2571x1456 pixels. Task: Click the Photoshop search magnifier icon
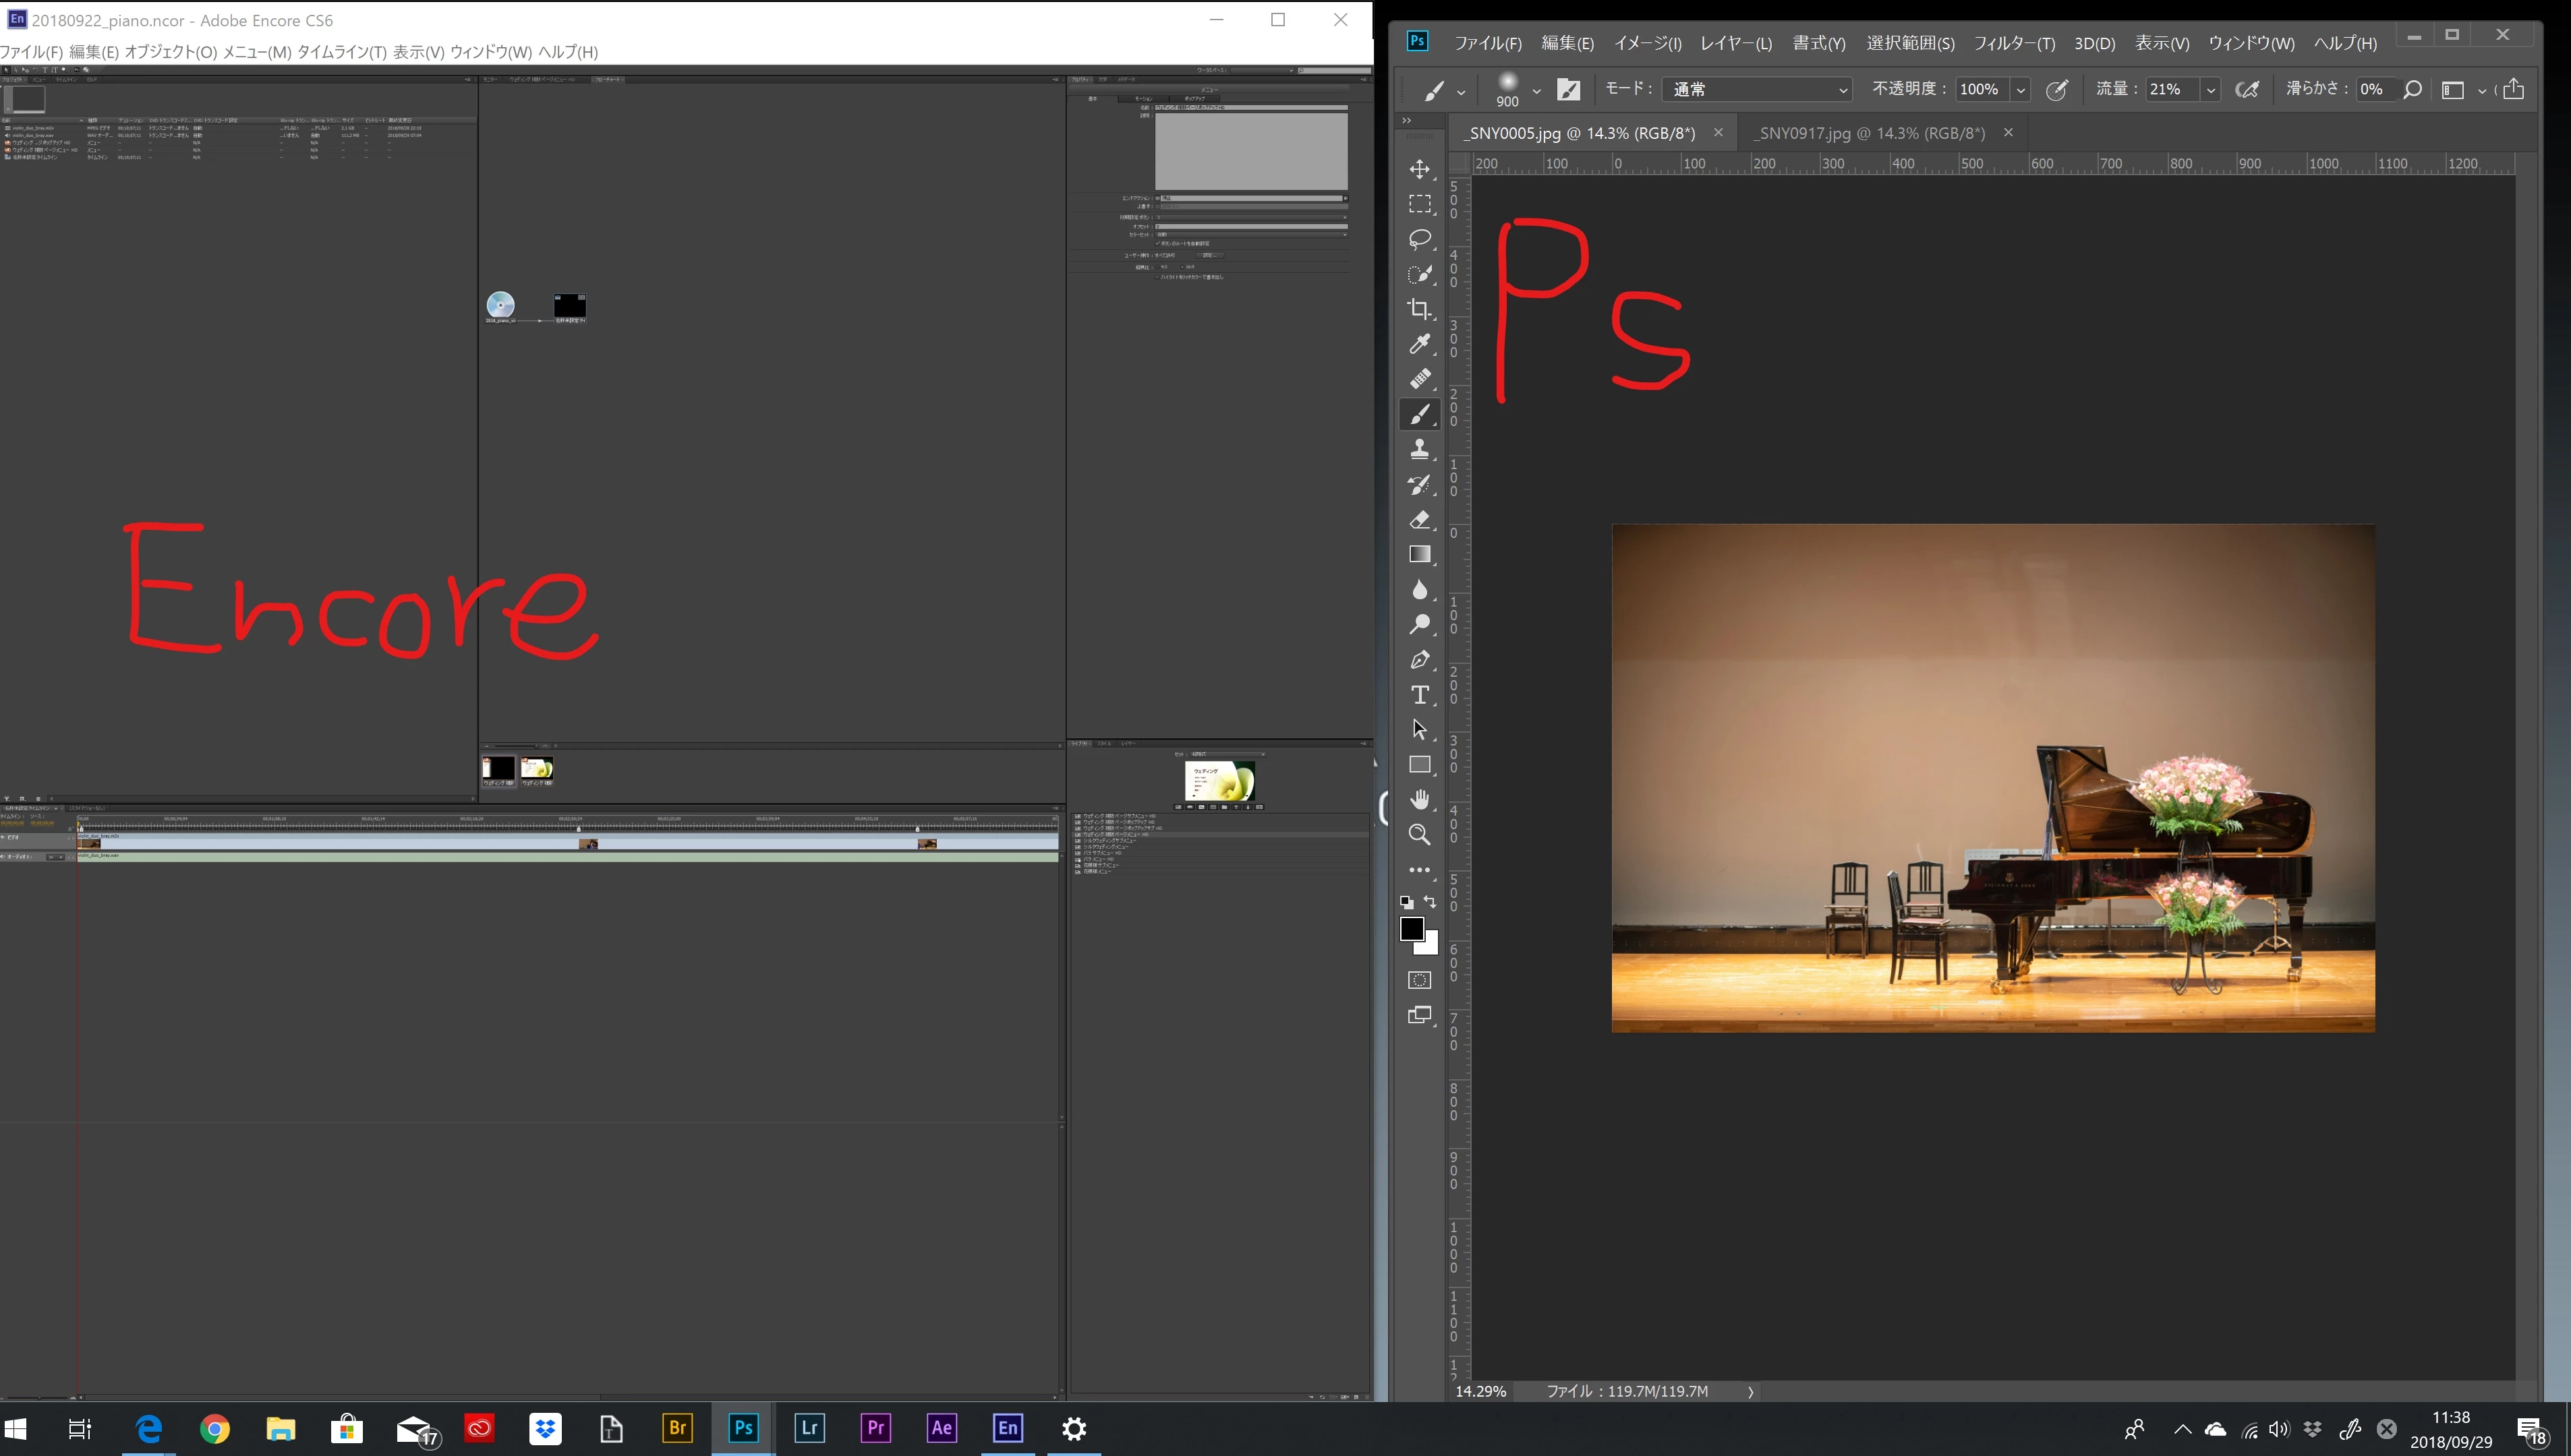(2412, 90)
